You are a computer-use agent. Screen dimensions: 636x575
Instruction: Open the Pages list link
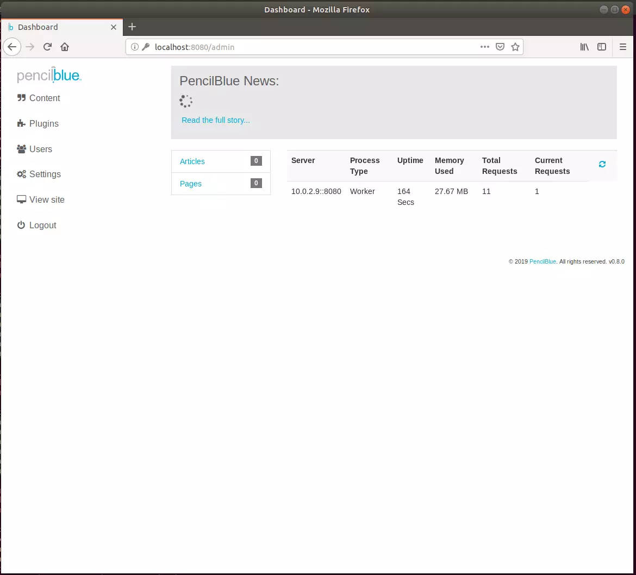[x=191, y=184]
